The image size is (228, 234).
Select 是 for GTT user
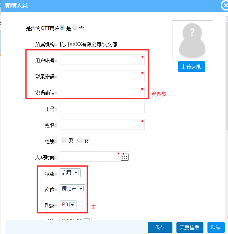pyautogui.click(x=62, y=27)
